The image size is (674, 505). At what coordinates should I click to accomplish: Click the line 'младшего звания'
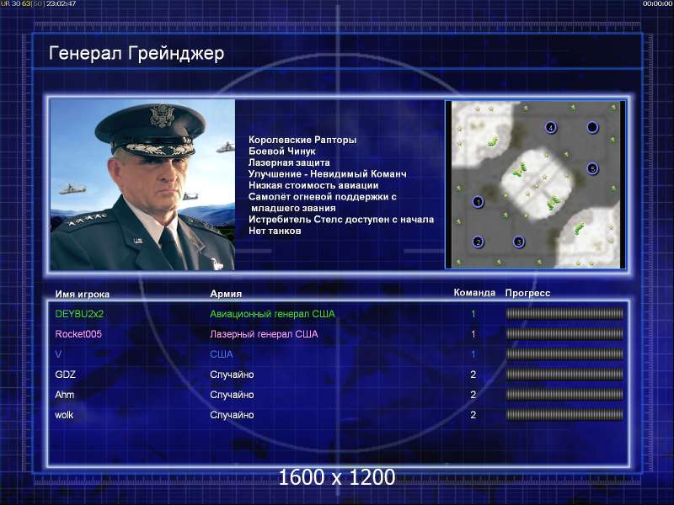(x=293, y=208)
